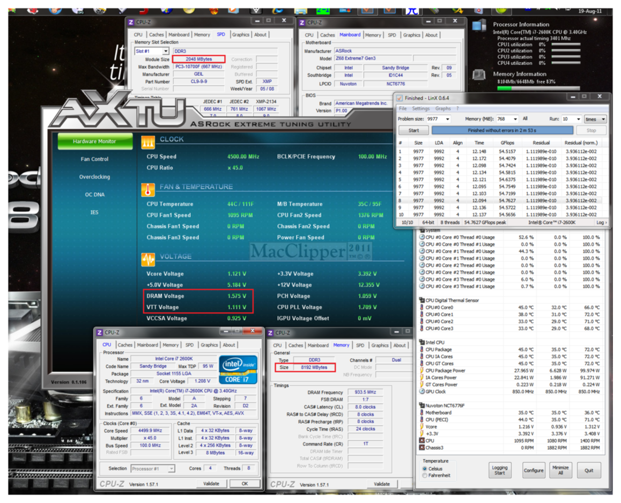Open the Settings menu in LinX
The width and height of the screenshot is (621, 503).
click(x=420, y=108)
